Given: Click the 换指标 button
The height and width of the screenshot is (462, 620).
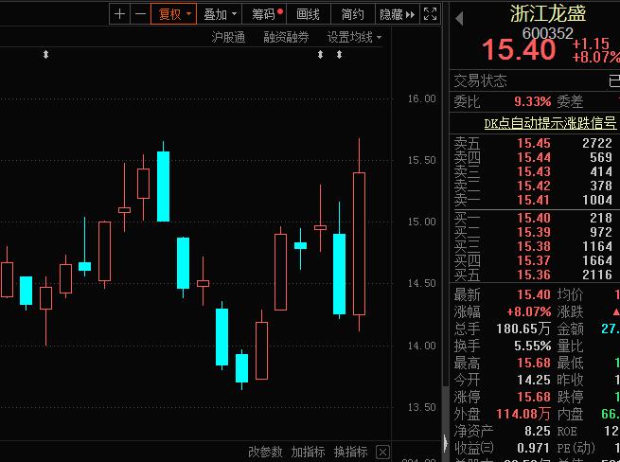Looking at the screenshot, I should (x=350, y=452).
